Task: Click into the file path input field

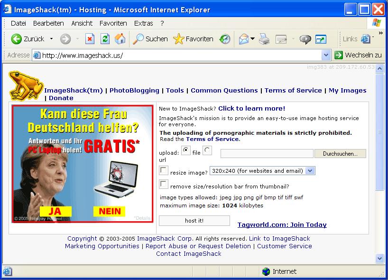Action: (x=267, y=153)
